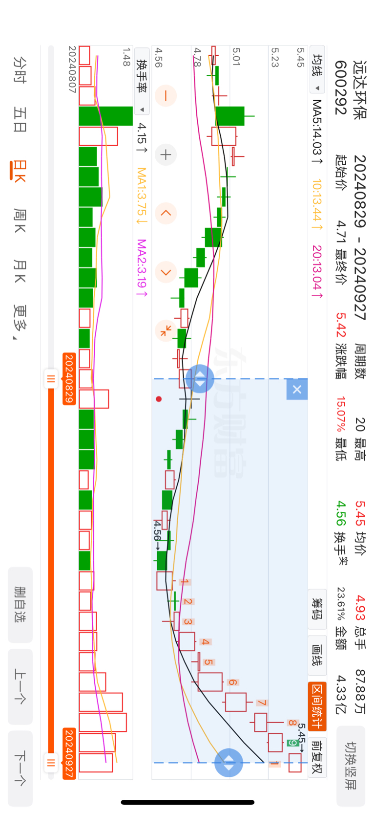This screenshot has width=375, height=813.
Task: Tap the 起始价 4.71 value
Action: point(340,231)
